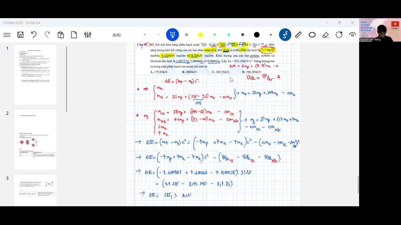
Task: Choose the large black pen dot
Action: (257, 35)
